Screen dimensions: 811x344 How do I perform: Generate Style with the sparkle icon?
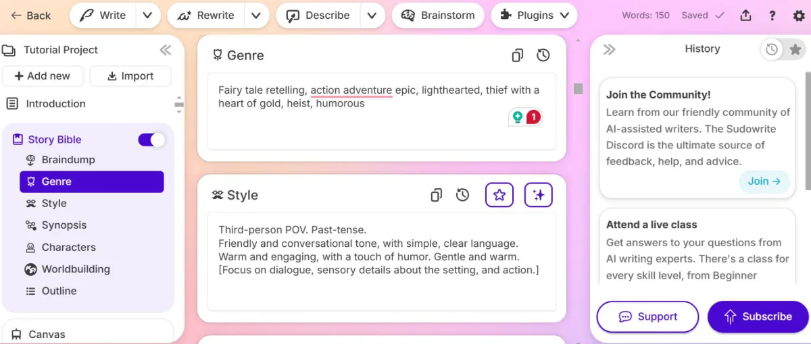[539, 195]
